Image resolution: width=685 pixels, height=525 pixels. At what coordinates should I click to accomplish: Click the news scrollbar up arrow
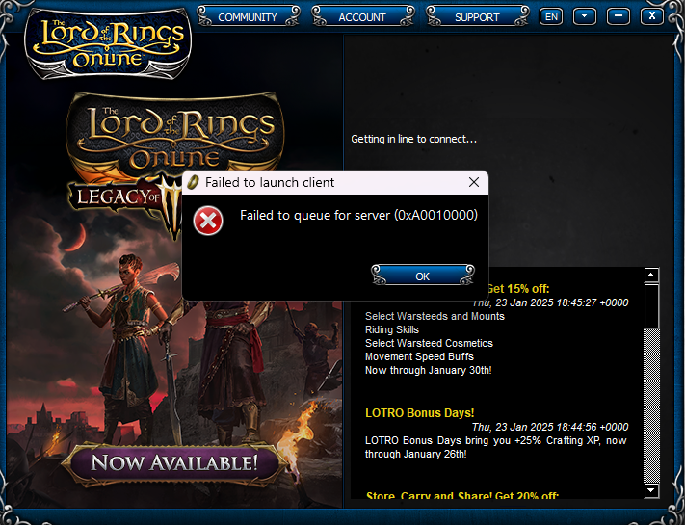tap(651, 275)
